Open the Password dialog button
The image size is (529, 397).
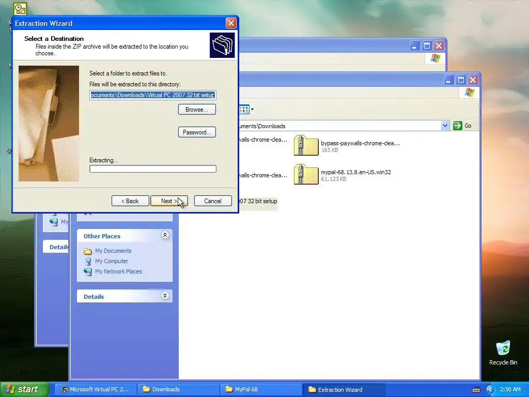click(197, 132)
